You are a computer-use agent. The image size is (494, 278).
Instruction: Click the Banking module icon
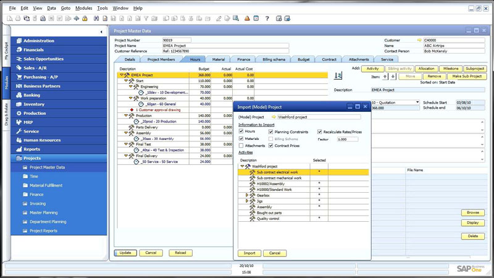[19, 95]
